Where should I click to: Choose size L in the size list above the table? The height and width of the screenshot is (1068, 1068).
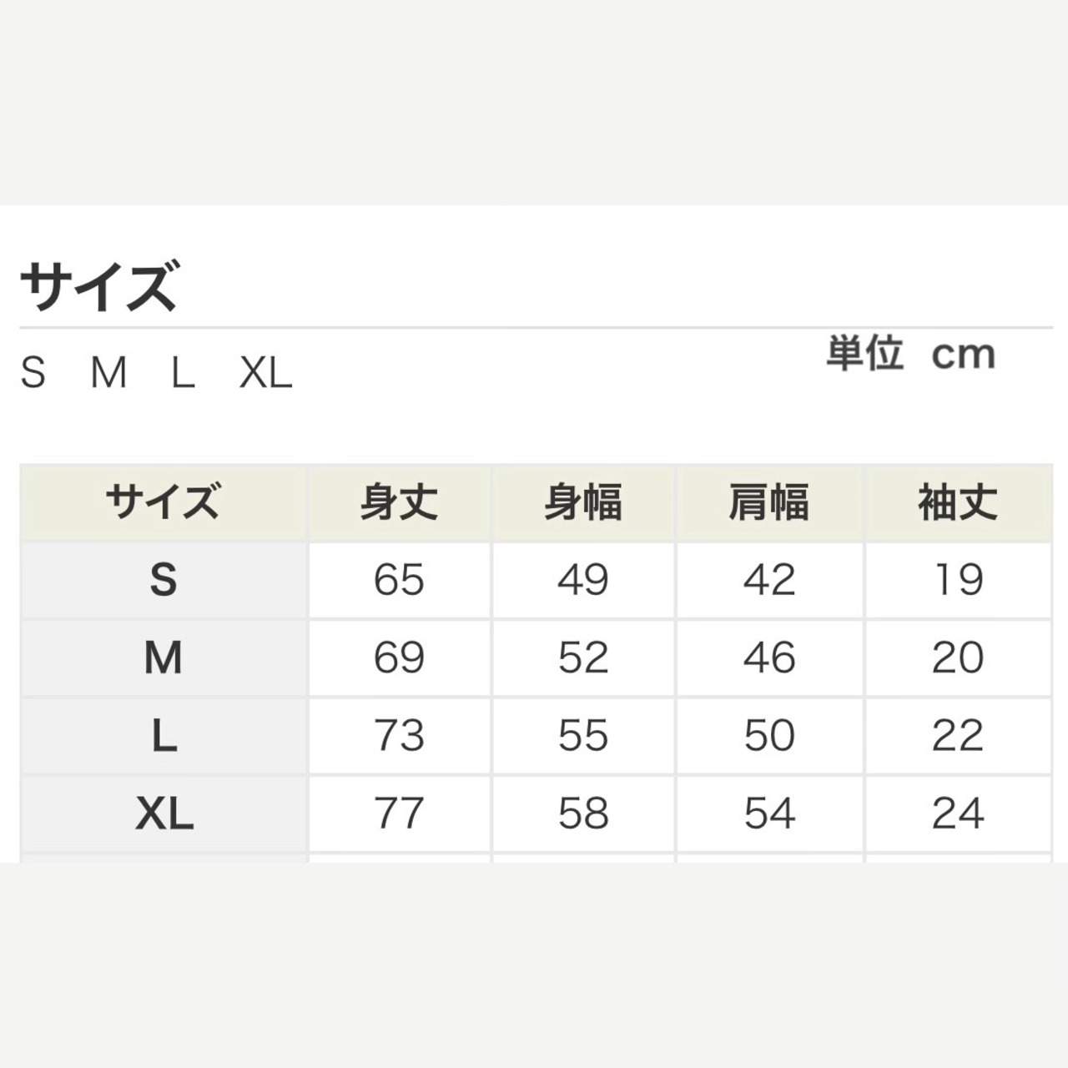click(183, 373)
